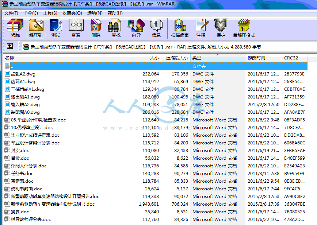The height and width of the screenshot is (225, 317).
Task: Click the Word icon of 目录.doc
Action: pyautogui.click(x=7, y=158)
